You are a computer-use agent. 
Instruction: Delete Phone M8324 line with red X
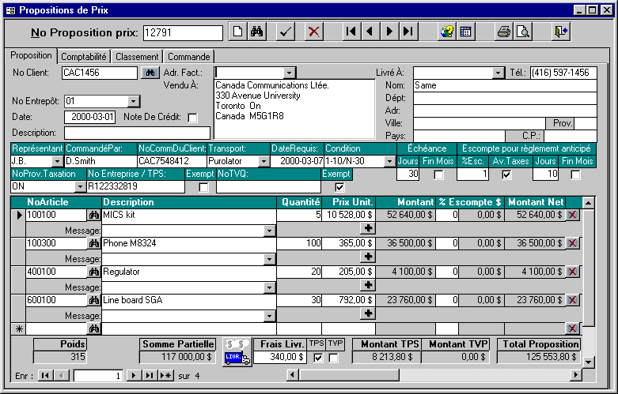pyautogui.click(x=573, y=243)
